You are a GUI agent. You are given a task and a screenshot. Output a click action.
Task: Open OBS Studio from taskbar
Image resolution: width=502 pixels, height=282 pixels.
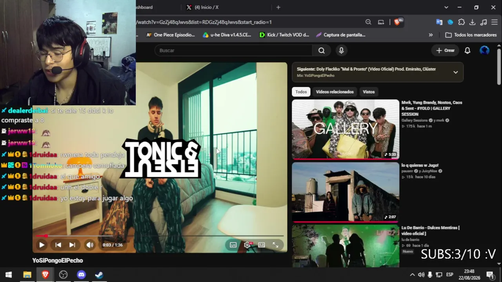point(63,275)
